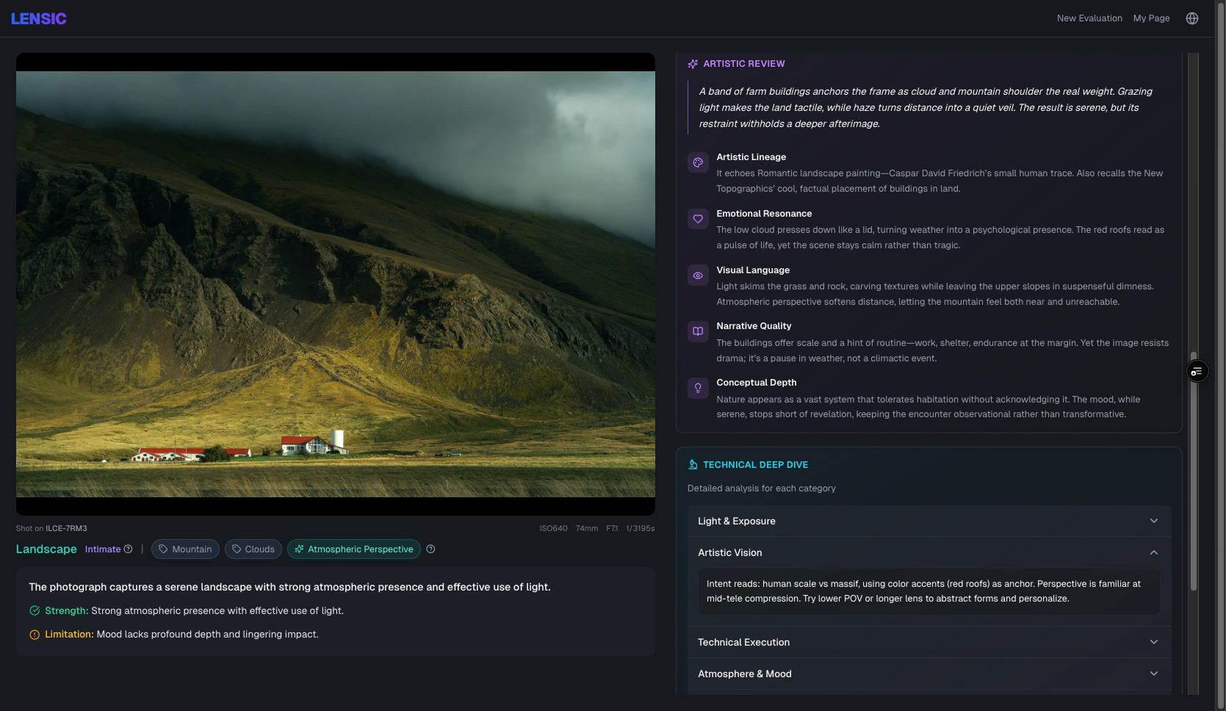Toggle the Atmospheric Perspective tag
The height and width of the screenshot is (711, 1226).
[x=354, y=549]
